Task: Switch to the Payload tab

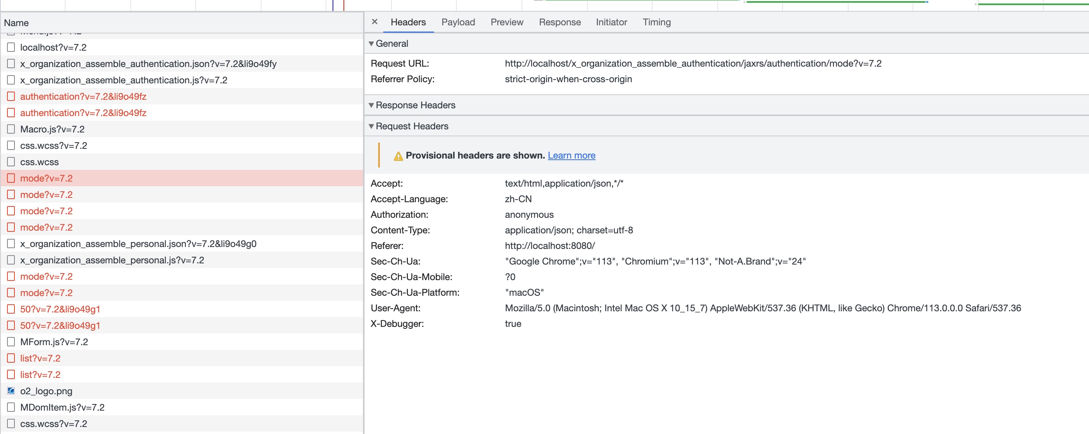Action: click(458, 22)
